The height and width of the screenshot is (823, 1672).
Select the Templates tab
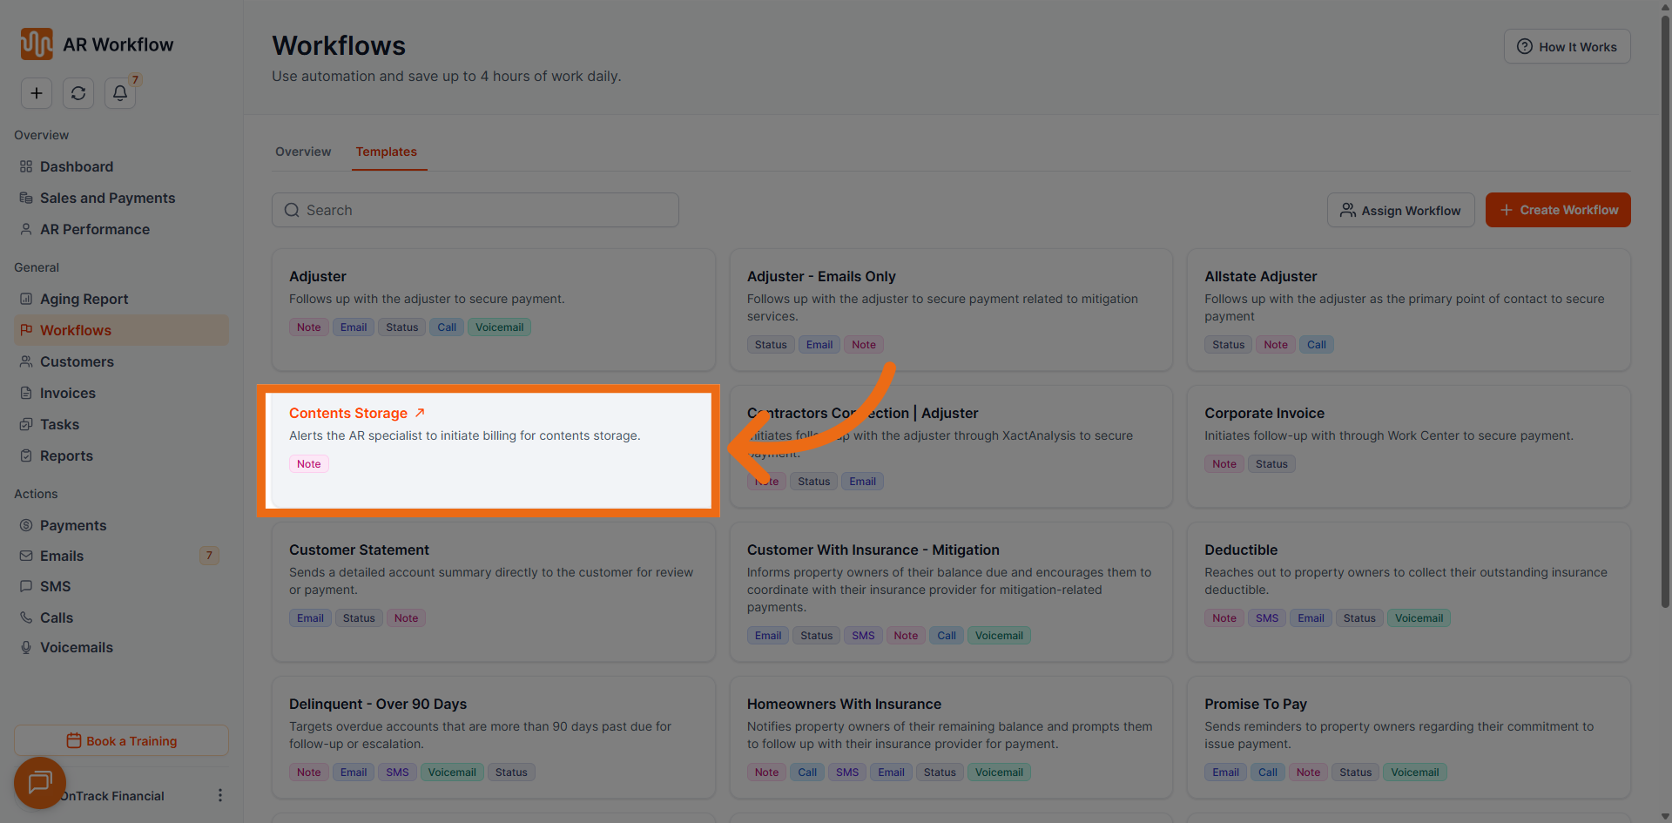pos(386,152)
